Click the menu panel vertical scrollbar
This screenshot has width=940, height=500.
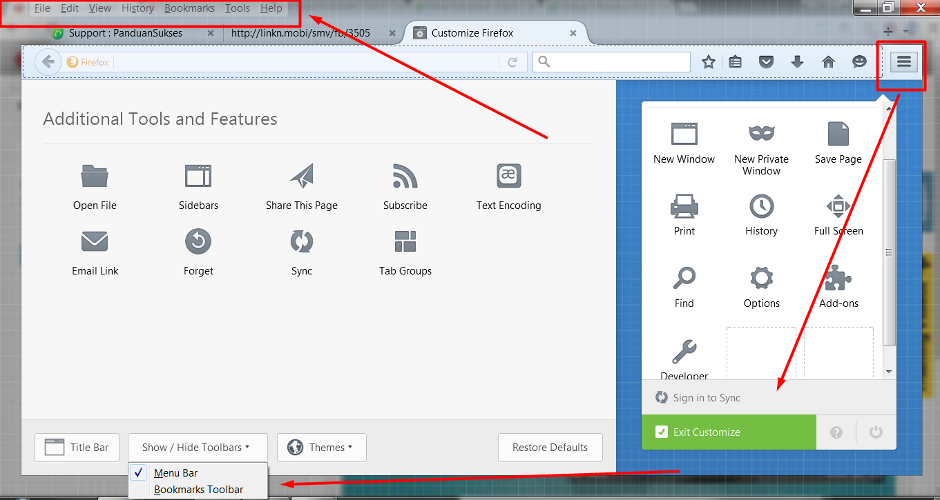(890, 252)
